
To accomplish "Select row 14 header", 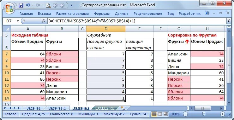I will [7, 98].
